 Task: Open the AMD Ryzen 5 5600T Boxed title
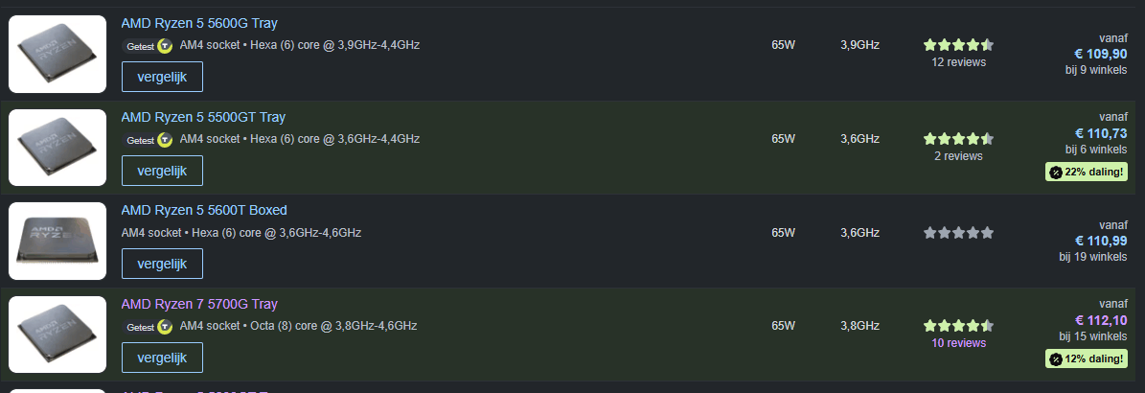pyautogui.click(x=204, y=210)
